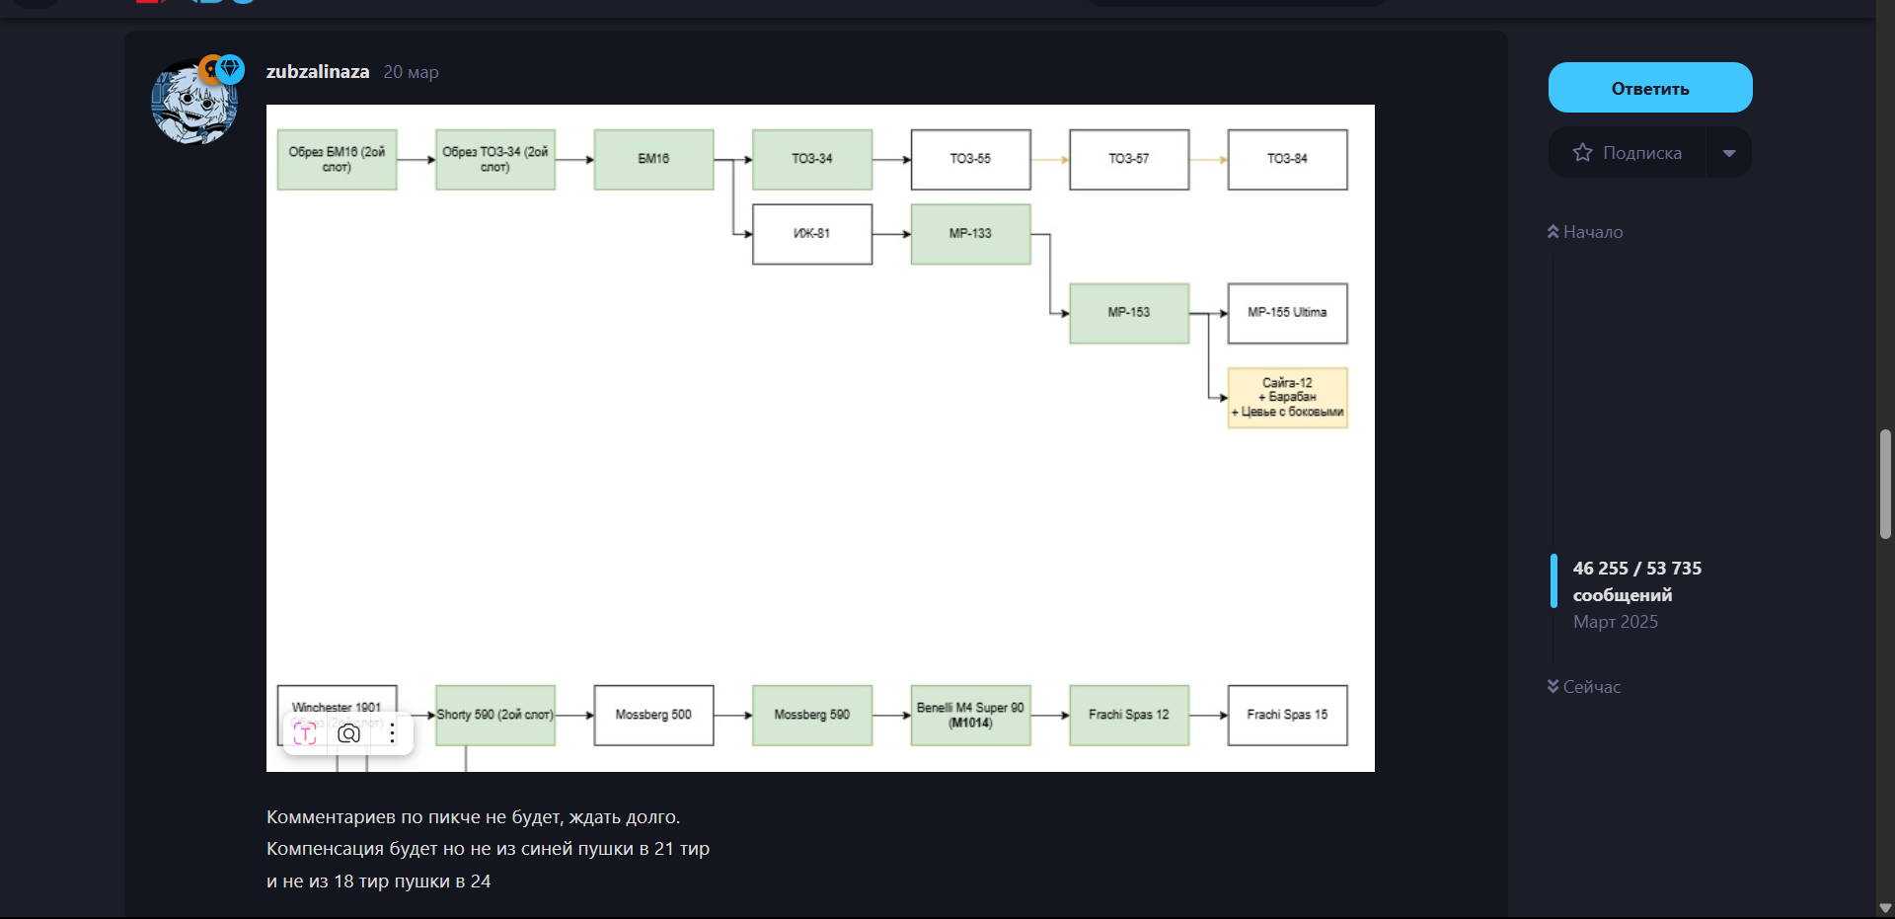Click the page vertical scrollbar thumb
The height and width of the screenshot is (919, 1895).
coord(1885,484)
